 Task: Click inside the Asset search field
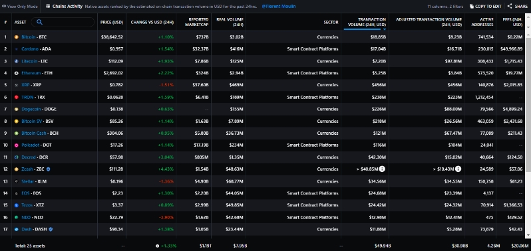pyautogui.click(x=63, y=22)
